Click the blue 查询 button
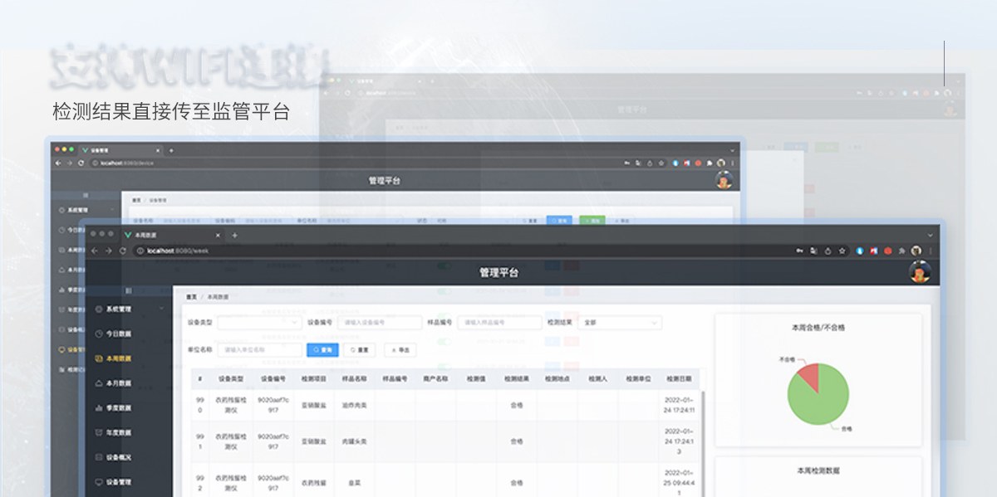This screenshot has width=997, height=497. point(322,350)
